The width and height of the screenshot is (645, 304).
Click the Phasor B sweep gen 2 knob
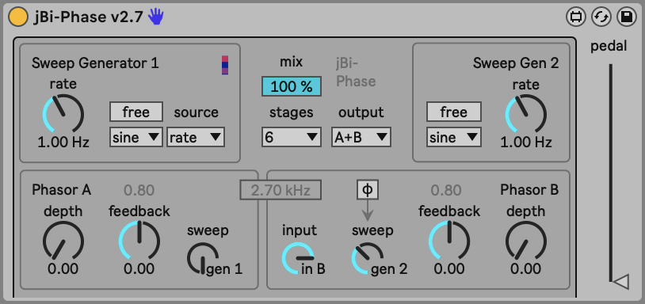click(x=368, y=258)
